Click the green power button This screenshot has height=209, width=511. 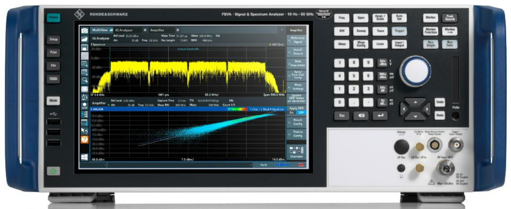point(53,170)
